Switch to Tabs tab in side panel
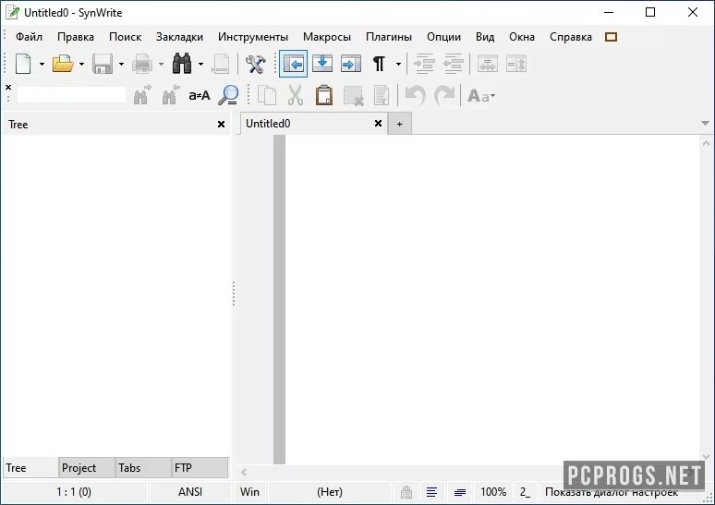 click(143, 468)
